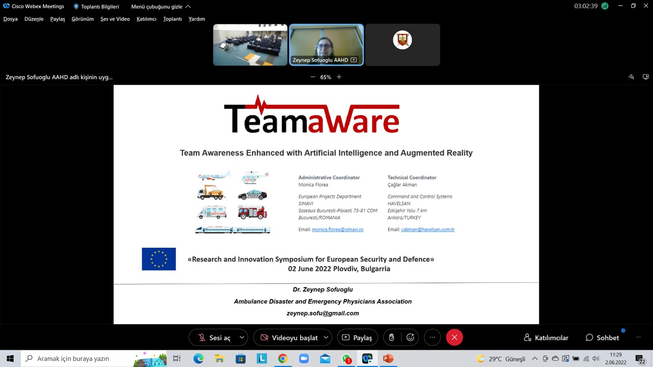Screen dimensions: 653x367
Task: Open the Windows Start menu
Action: (x=10, y=359)
